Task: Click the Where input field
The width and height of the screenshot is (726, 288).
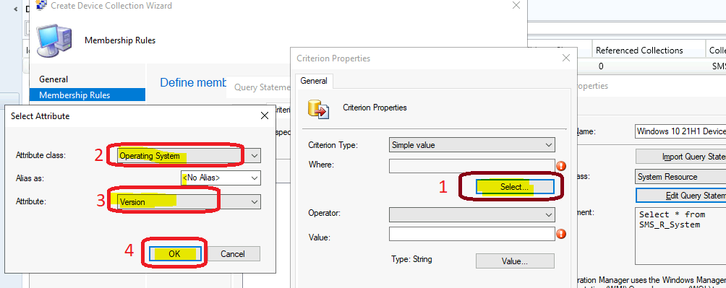Action: (471, 166)
